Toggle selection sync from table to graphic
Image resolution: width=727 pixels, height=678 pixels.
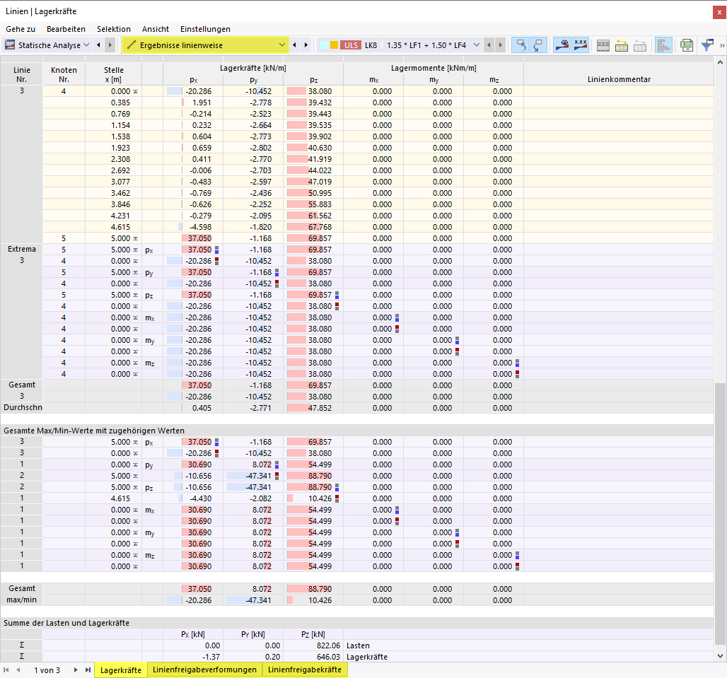pyautogui.click(x=520, y=45)
